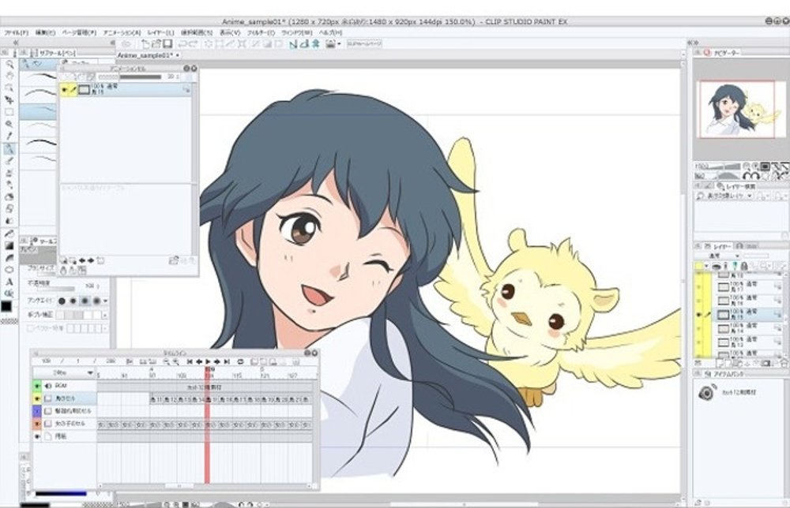Viewport: 790px width, 508px height.
Task: Click lock icon in Layer panel toolbar
Action: [744, 266]
